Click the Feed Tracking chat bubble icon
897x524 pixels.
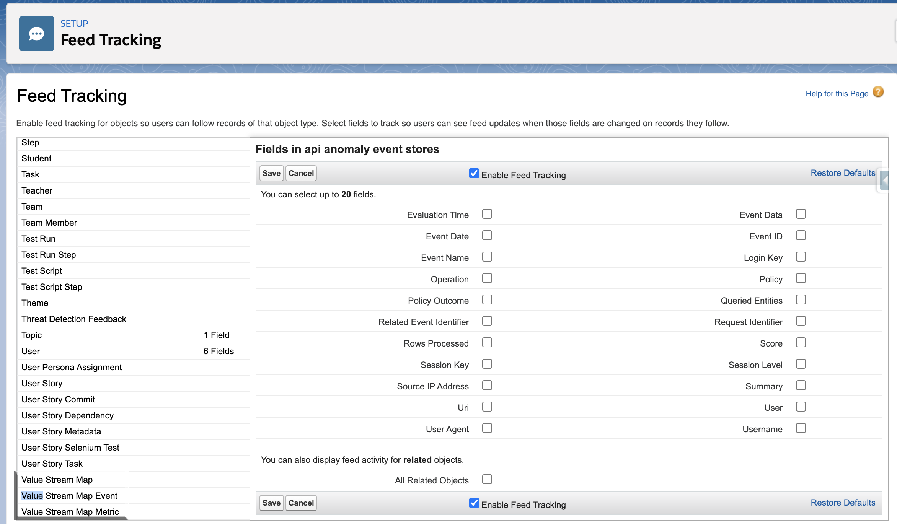coord(37,34)
